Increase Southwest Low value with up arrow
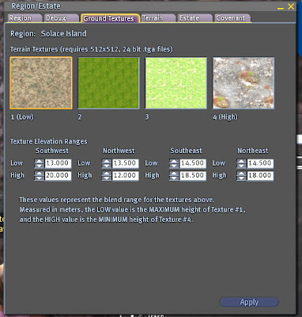 click(x=40, y=161)
